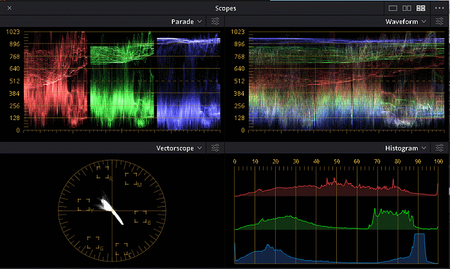Image resolution: width=450 pixels, height=269 pixels.
Task: Click the 896 label on Parade scale
Action: point(14,44)
